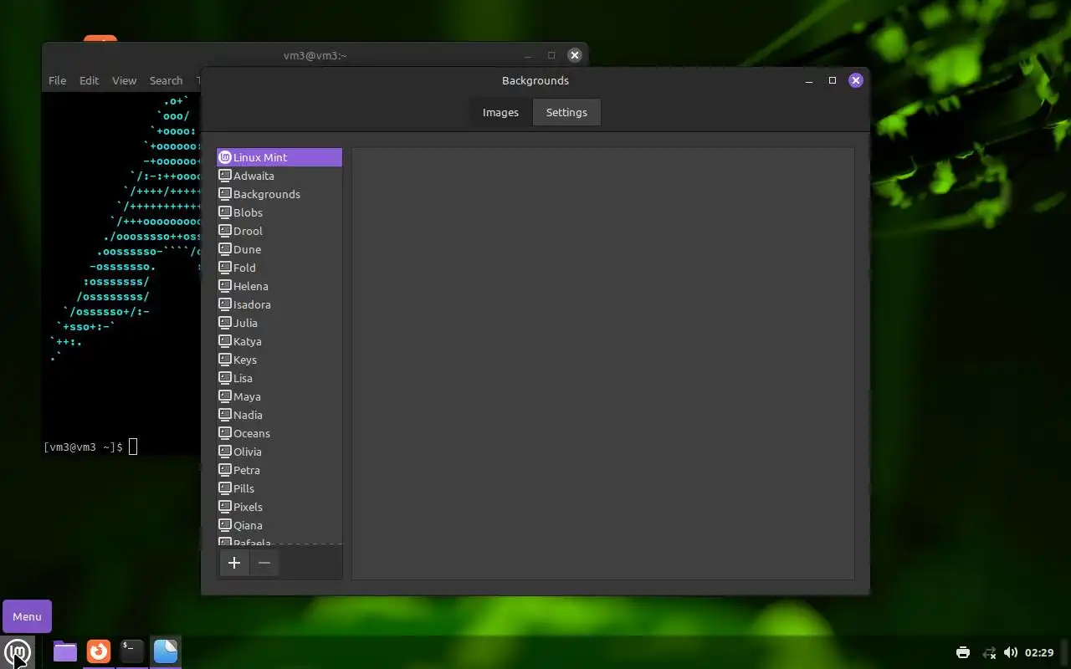Open the terminal File menu

(57, 80)
